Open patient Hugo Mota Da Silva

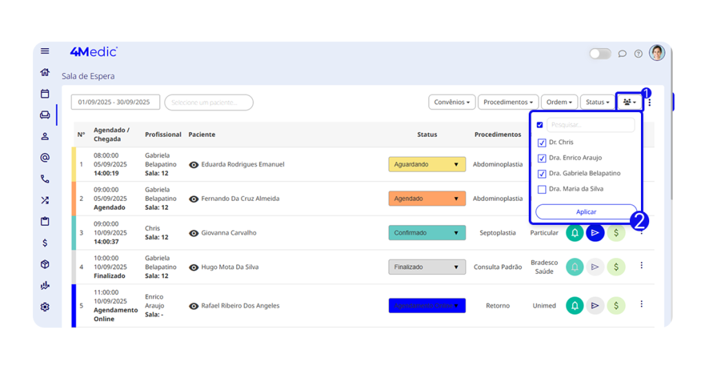230,267
